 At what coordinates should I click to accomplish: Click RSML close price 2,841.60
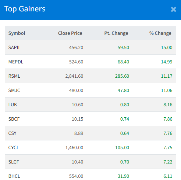click(x=74, y=76)
